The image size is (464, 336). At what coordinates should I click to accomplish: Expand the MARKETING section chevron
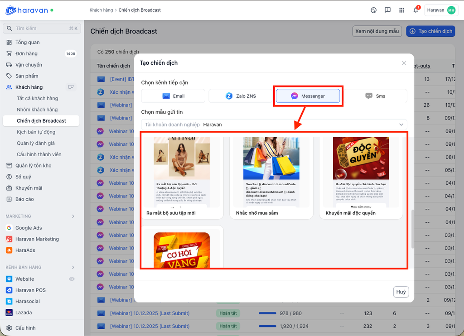tap(73, 216)
